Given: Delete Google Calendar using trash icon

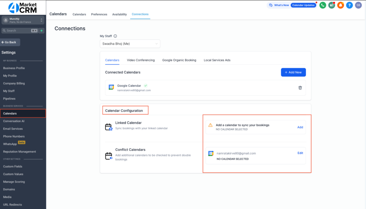Looking at the screenshot, I should click(x=300, y=88).
